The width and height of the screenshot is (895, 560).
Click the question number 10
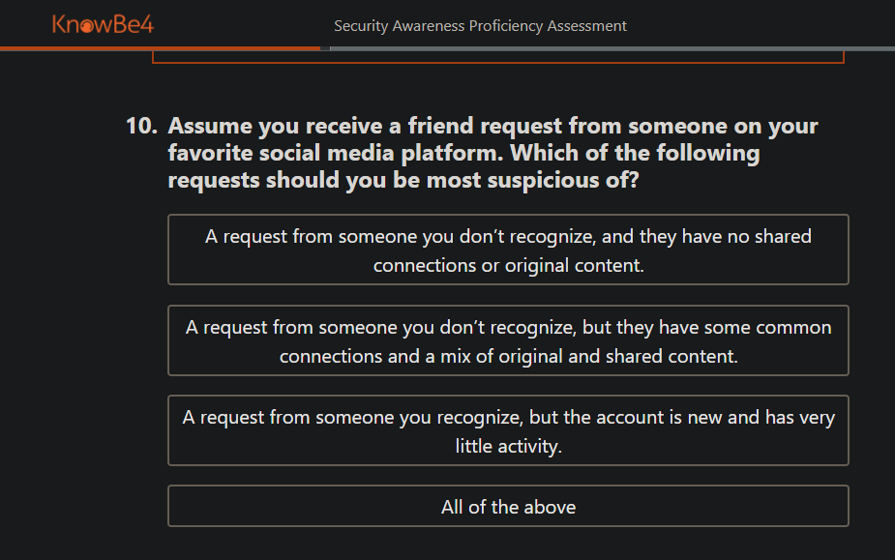click(x=141, y=126)
